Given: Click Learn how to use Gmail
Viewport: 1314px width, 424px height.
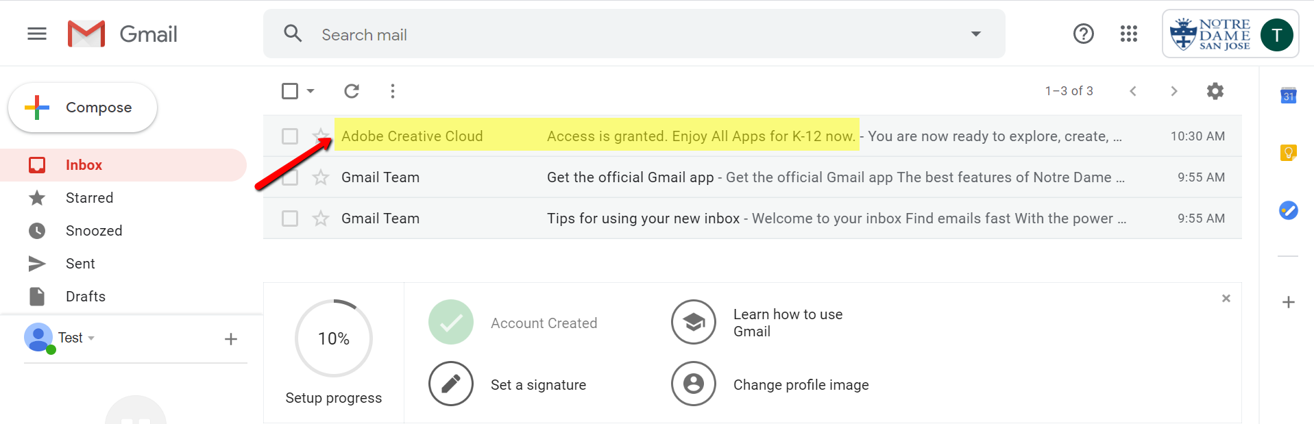Looking at the screenshot, I should [x=788, y=323].
